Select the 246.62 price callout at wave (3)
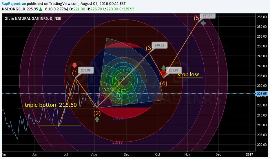 (159, 45)
